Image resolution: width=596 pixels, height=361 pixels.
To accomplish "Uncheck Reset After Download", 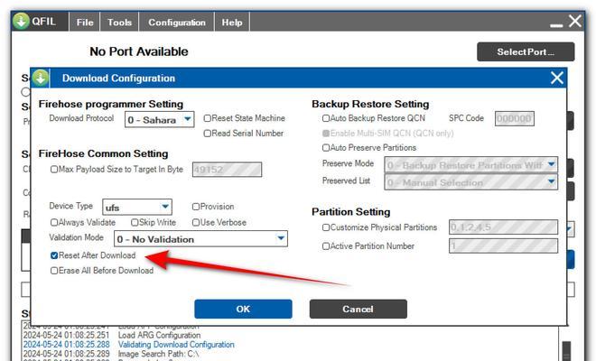I will (54, 255).
